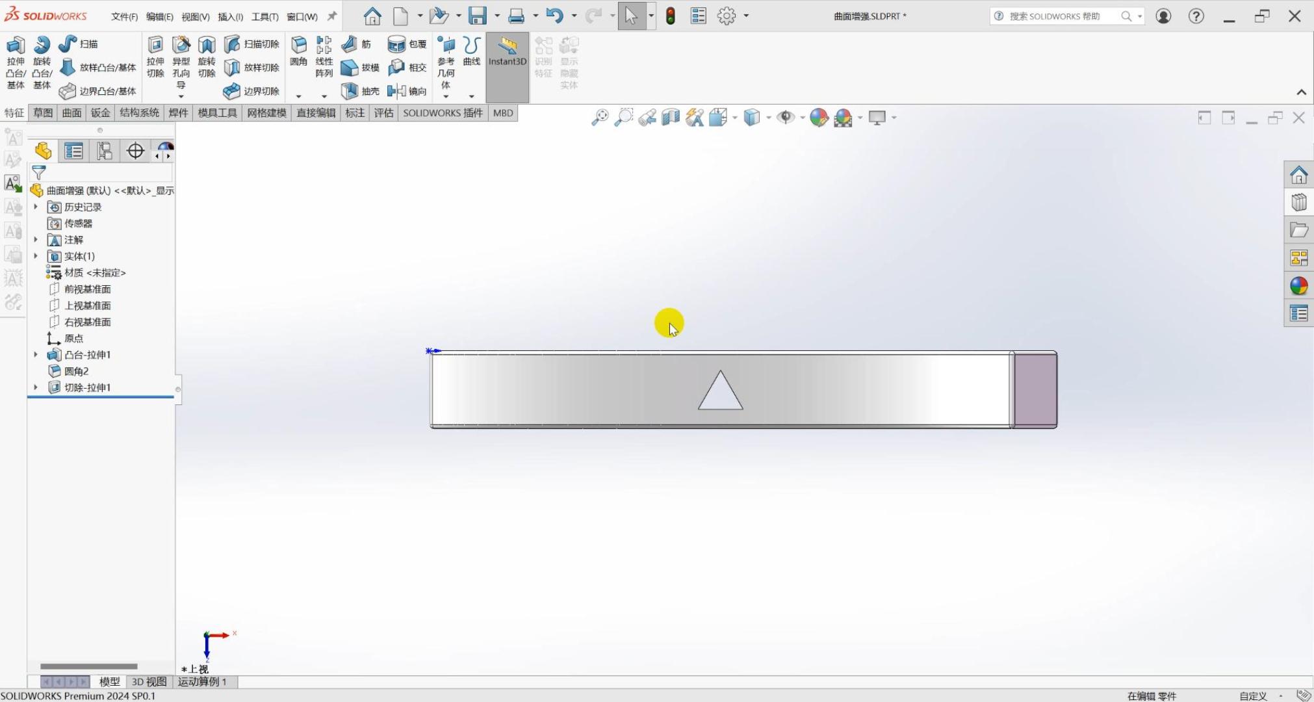Select the Mirror (镜向) feature icon
The image size is (1314, 702).
[x=396, y=91]
